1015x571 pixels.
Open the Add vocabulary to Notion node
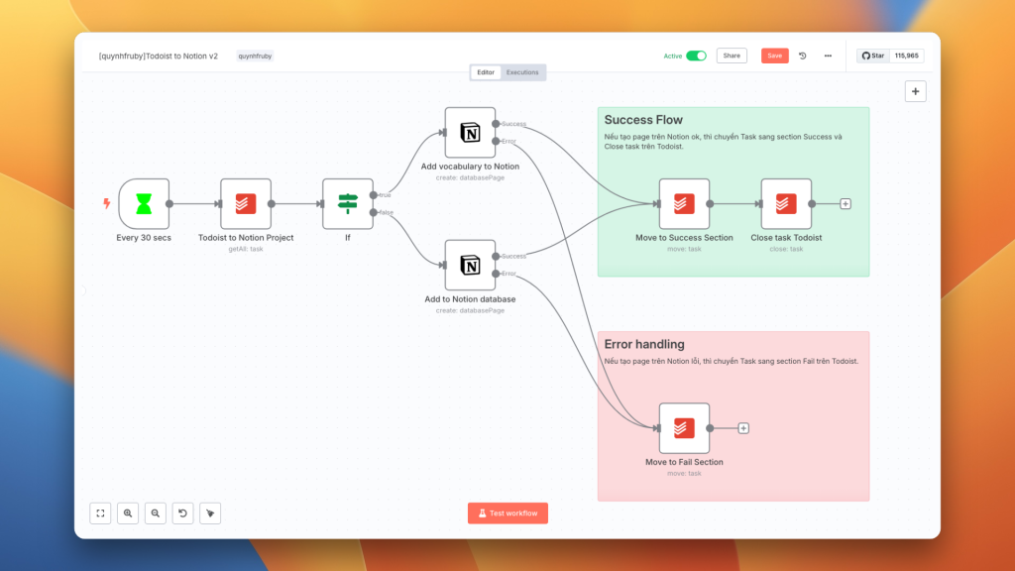coord(470,133)
